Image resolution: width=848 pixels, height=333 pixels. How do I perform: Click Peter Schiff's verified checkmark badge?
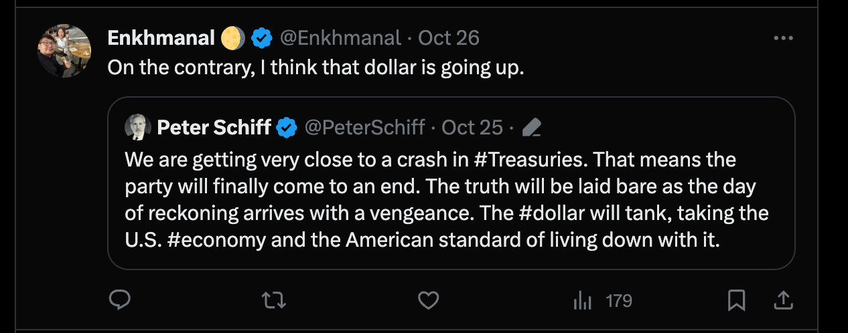click(x=287, y=127)
